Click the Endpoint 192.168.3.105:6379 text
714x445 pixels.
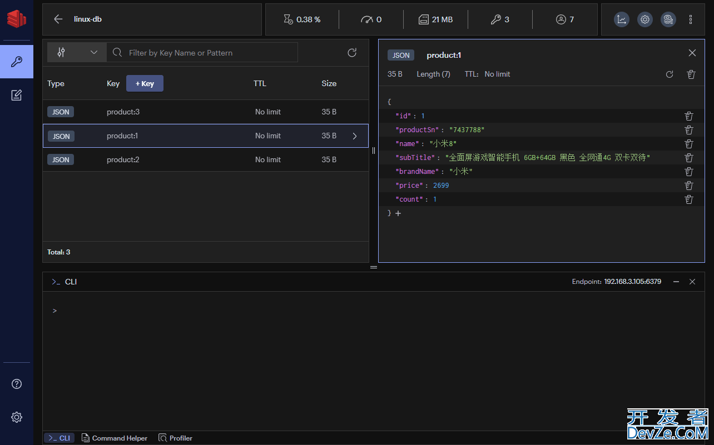point(617,282)
